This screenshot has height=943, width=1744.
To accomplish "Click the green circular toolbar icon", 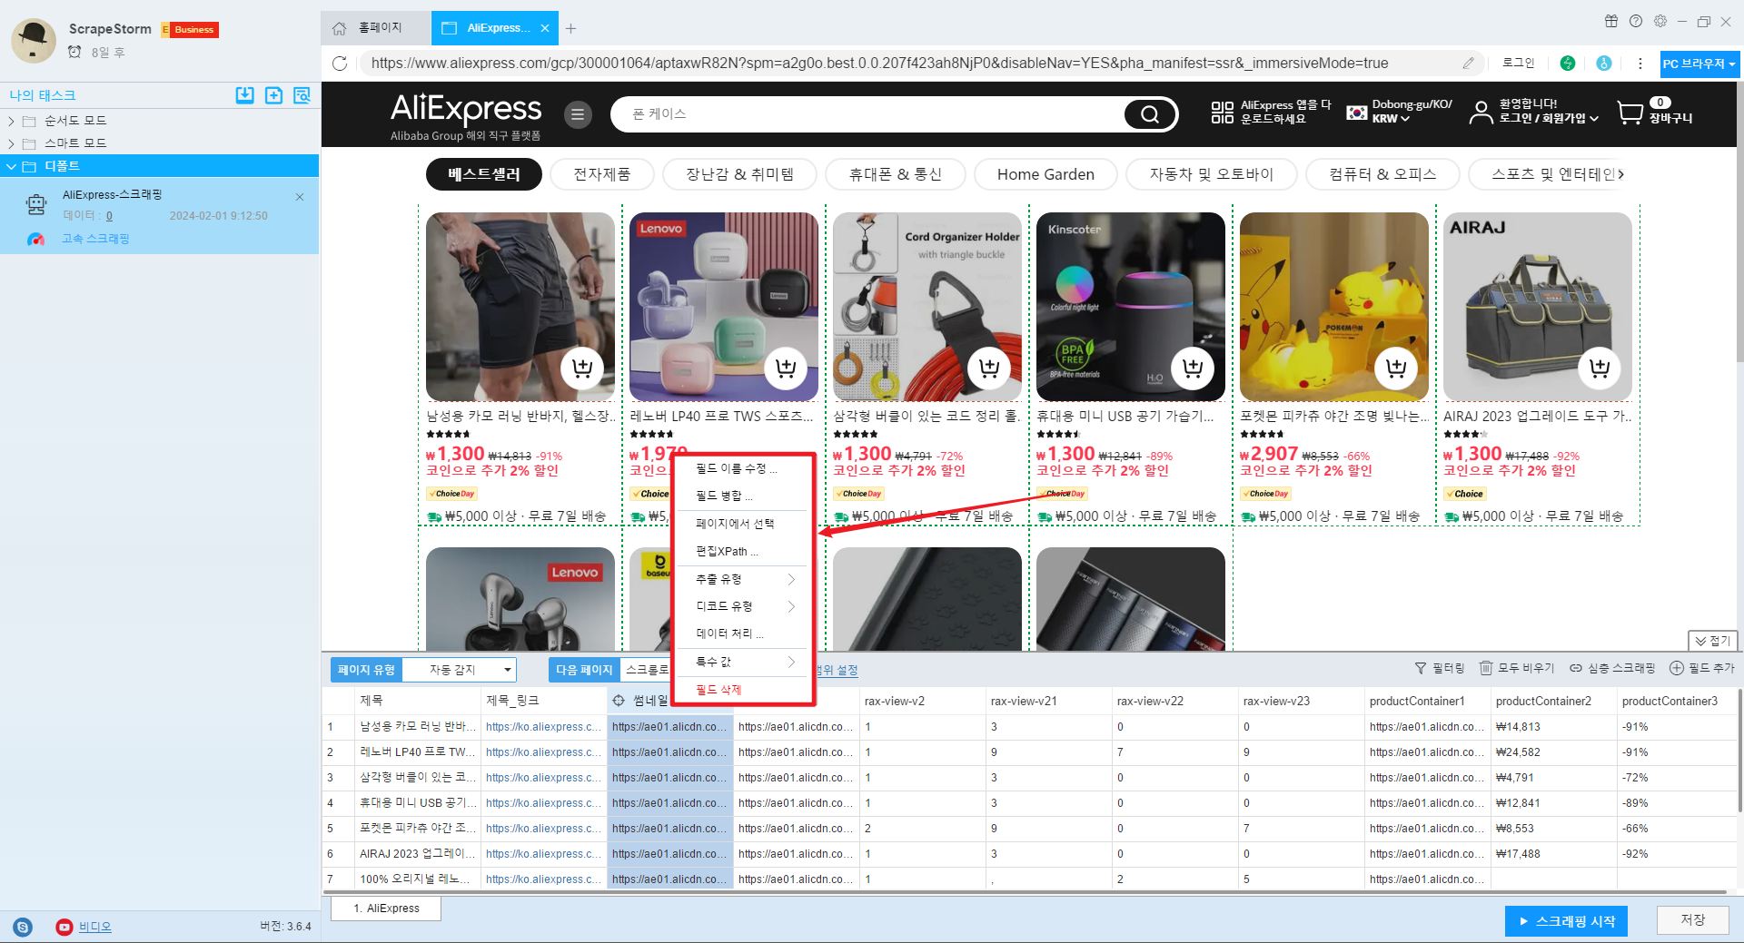I will [1568, 64].
